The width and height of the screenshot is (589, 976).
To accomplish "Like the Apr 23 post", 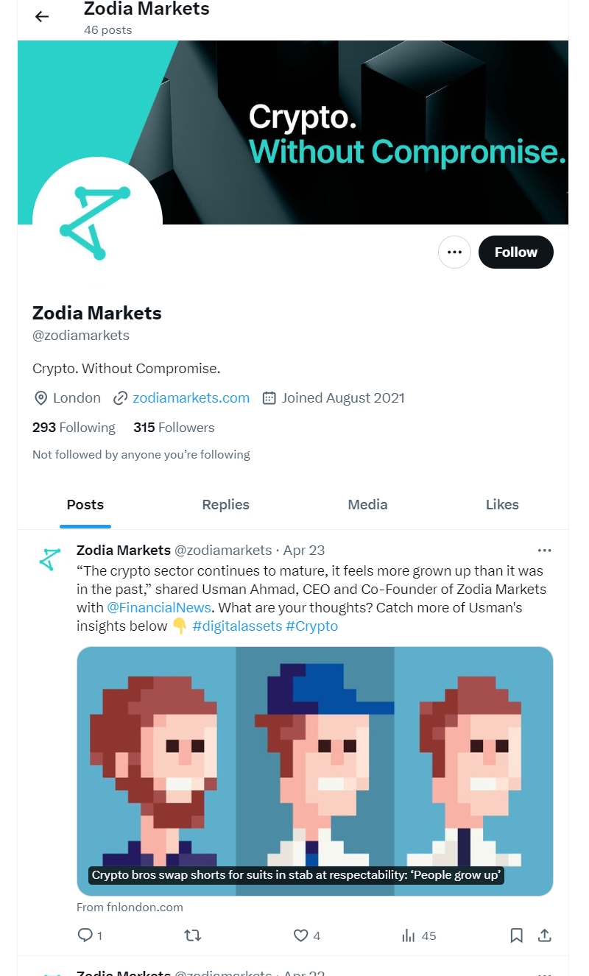I will tap(300, 936).
